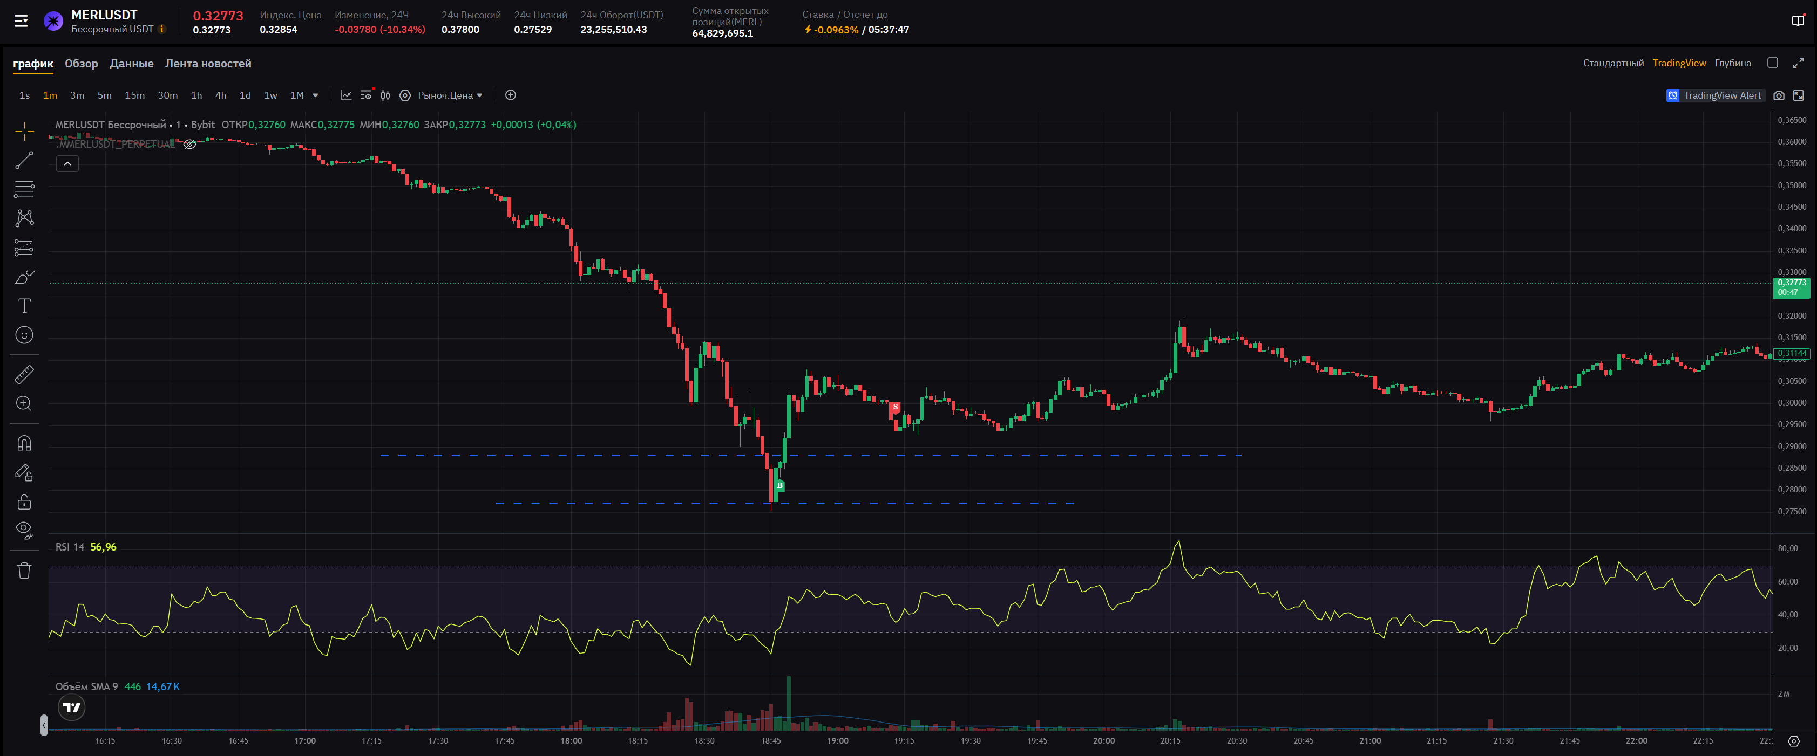Select the 15m timeframe

[134, 95]
